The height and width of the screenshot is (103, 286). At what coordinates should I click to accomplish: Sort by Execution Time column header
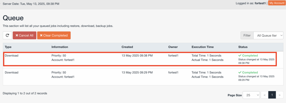tap(202, 47)
